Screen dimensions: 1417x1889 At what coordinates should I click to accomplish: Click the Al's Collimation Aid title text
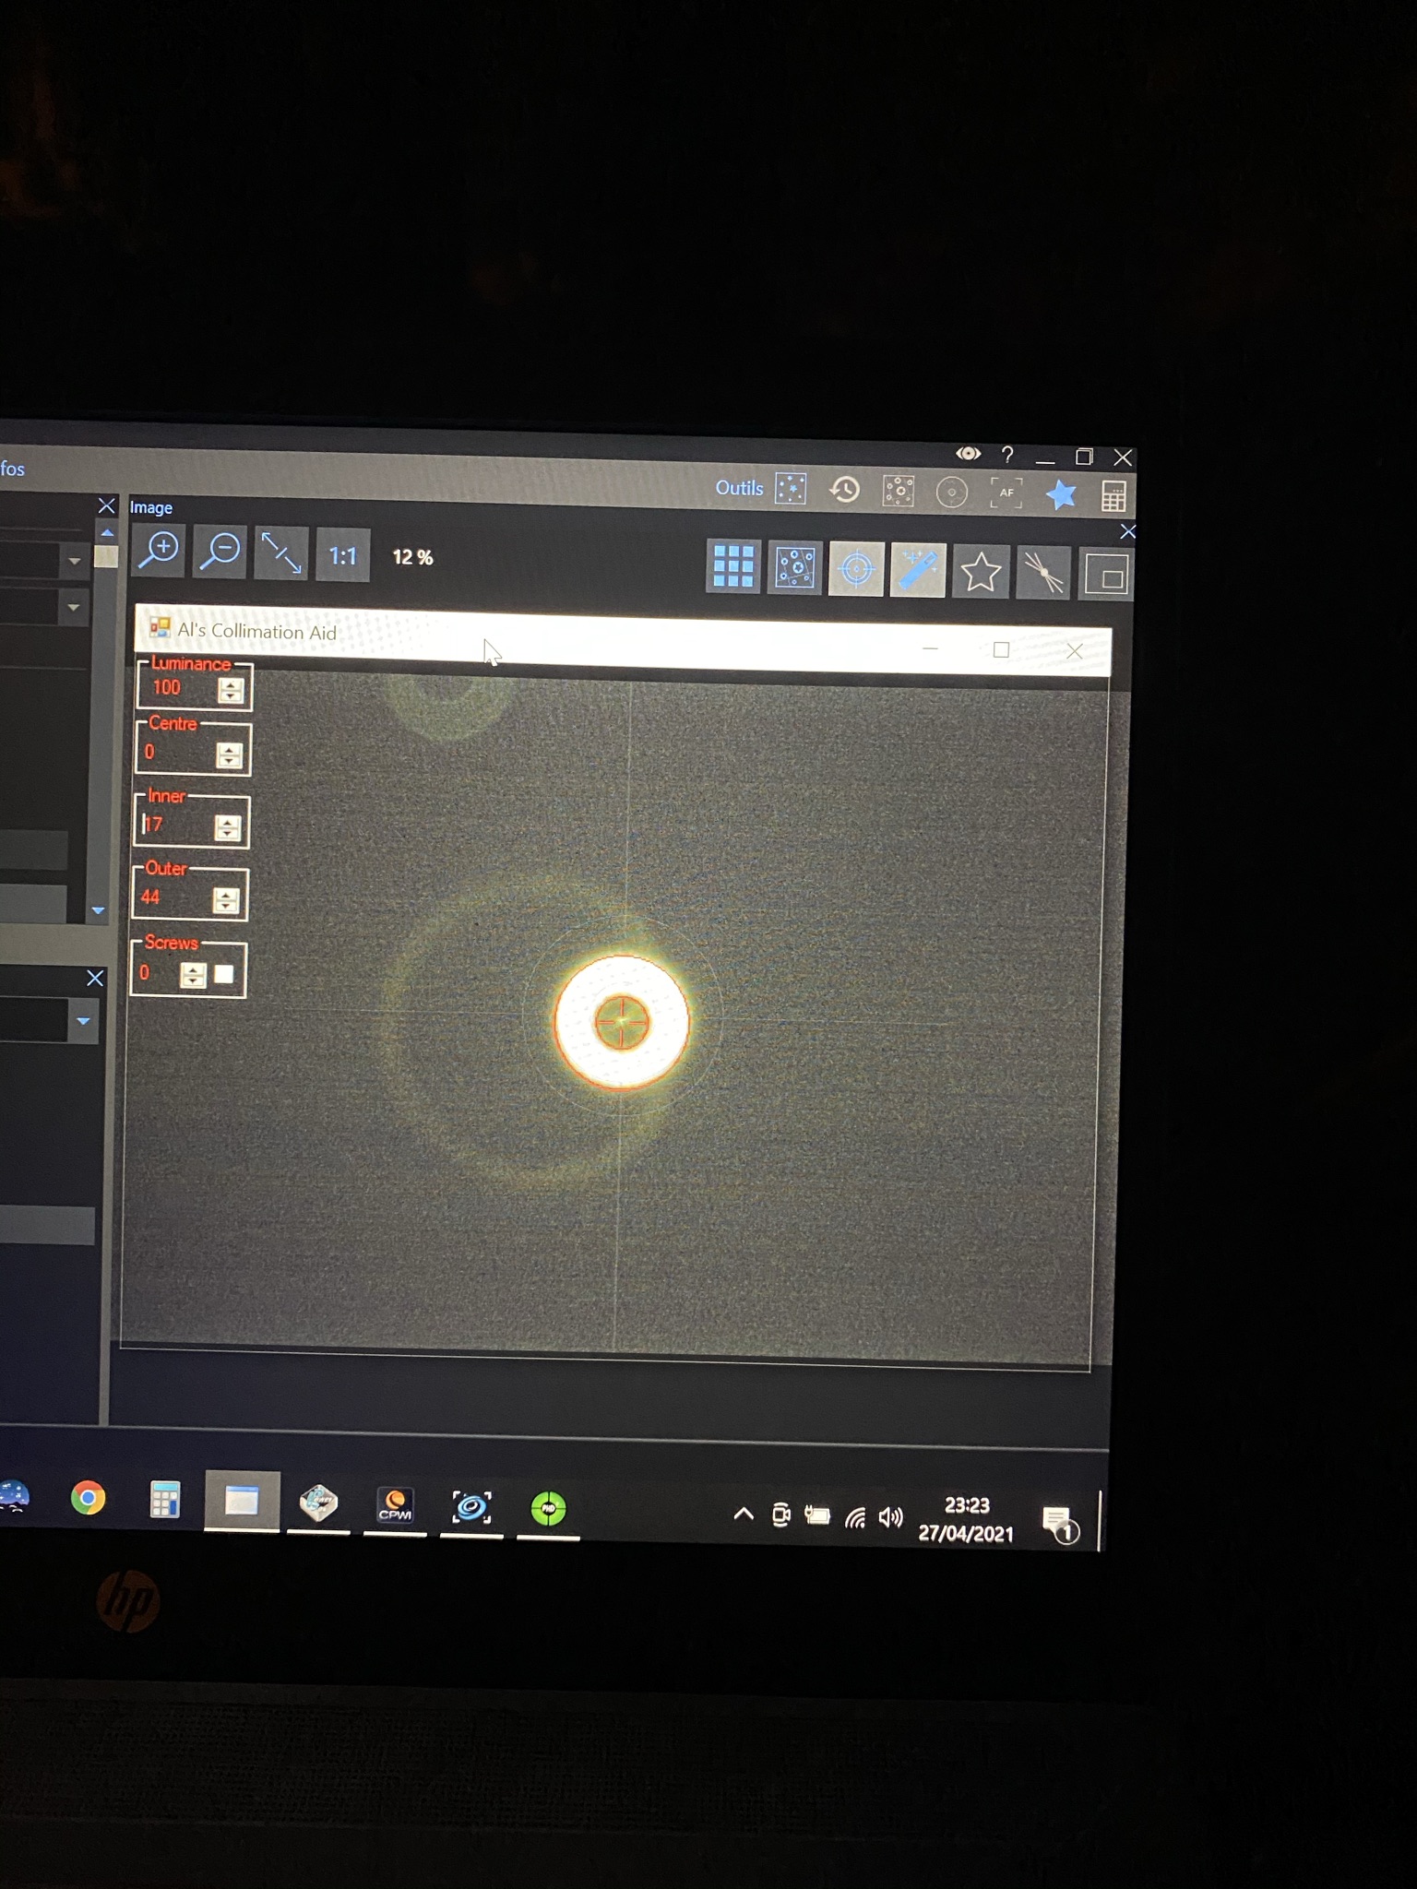pos(256,632)
